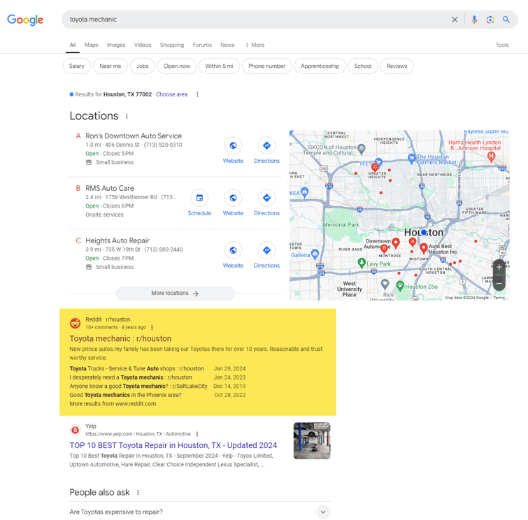Switch to the News tab
The height and width of the screenshot is (520, 528).
(x=227, y=45)
